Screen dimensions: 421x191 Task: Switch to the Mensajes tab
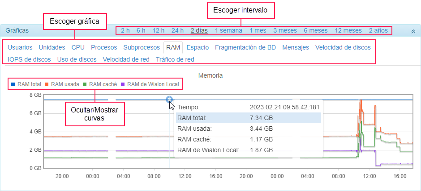coord(296,47)
